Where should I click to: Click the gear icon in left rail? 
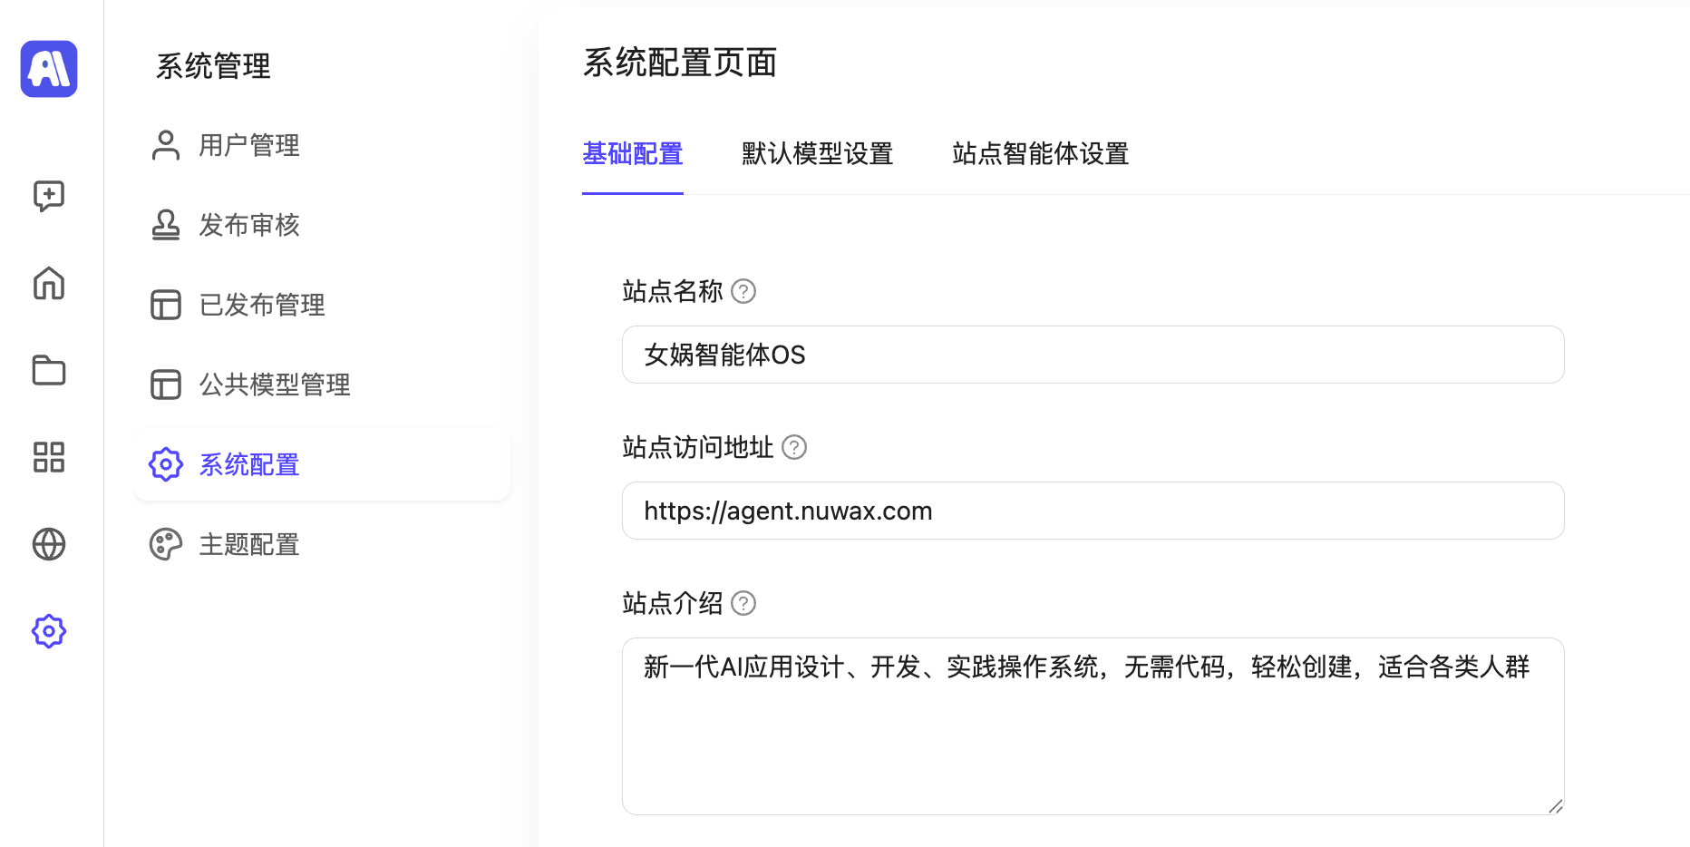tap(49, 631)
